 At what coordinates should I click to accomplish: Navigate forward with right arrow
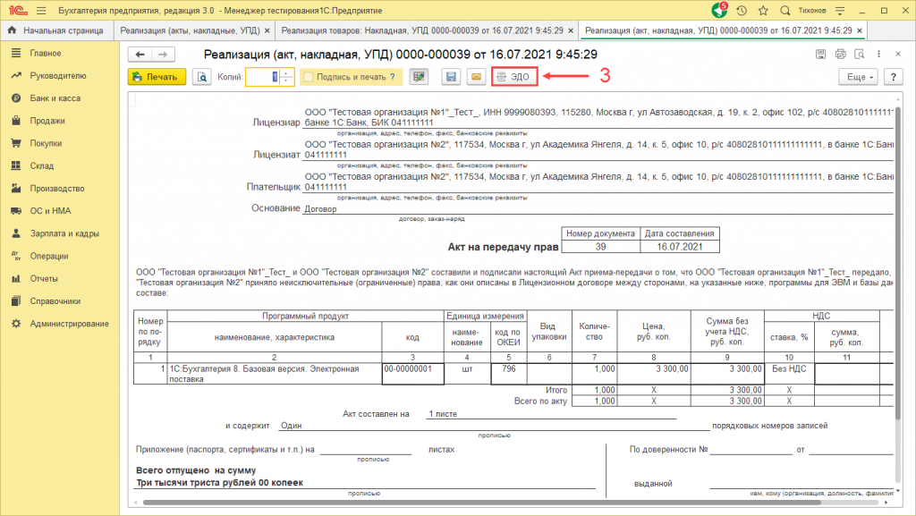click(163, 55)
